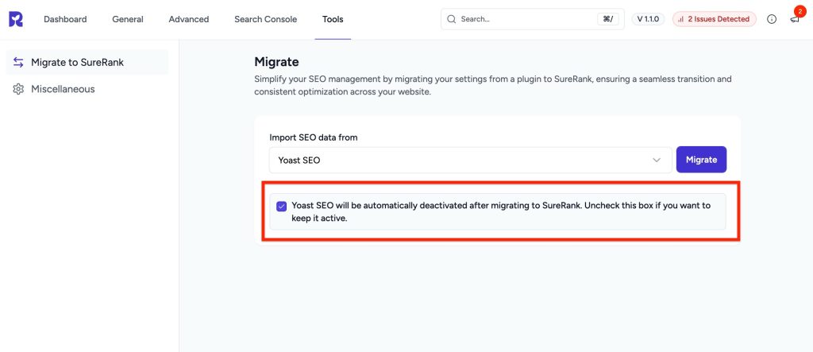Go to the Dashboard tab
813x352 pixels.
click(65, 19)
